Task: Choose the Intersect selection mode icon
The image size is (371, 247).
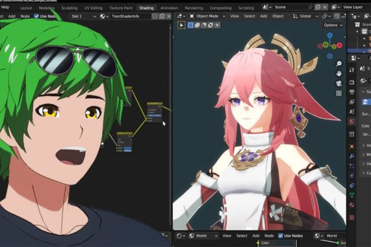Action: (x=217, y=25)
